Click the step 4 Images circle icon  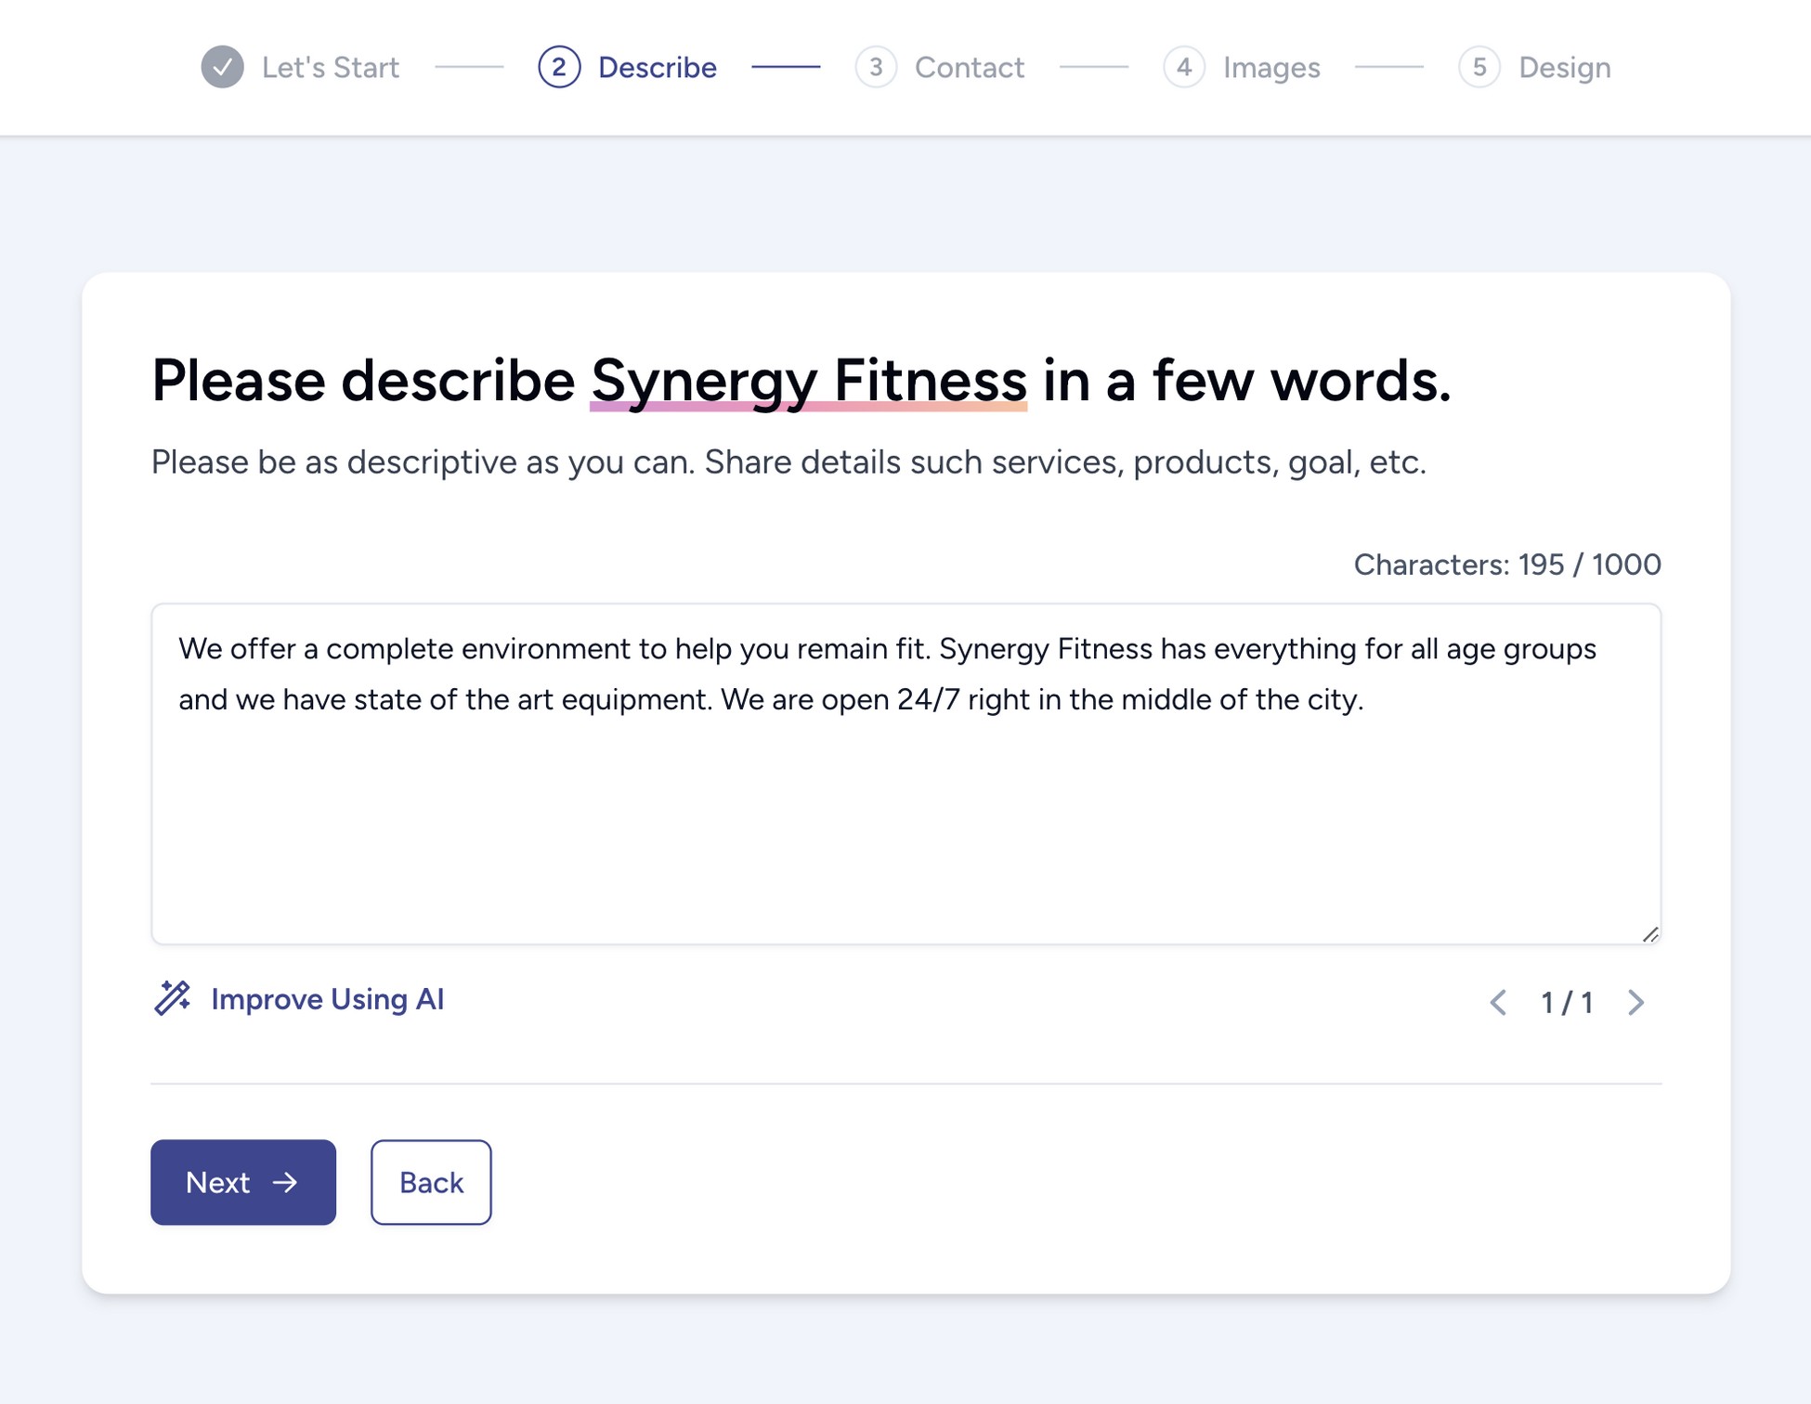coord(1186,66)
